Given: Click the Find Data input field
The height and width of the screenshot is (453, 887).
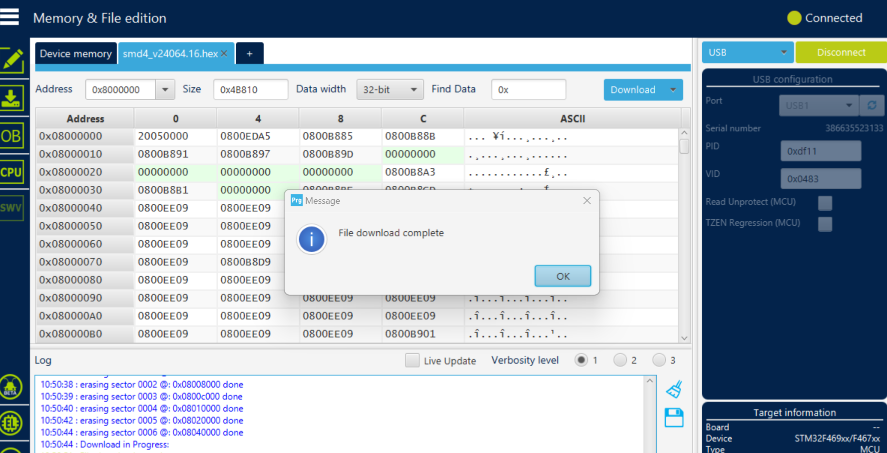Looking at the screenshot, I should pos(528,90).
